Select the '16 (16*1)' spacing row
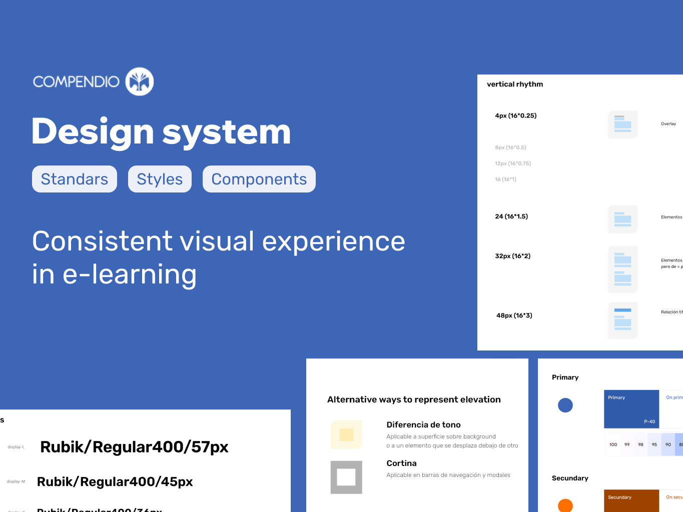Viewport: 683px width, 512px height. [505, 179]
